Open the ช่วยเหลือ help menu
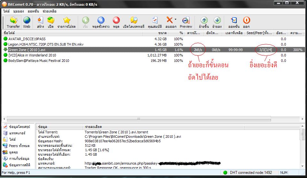 50,11
